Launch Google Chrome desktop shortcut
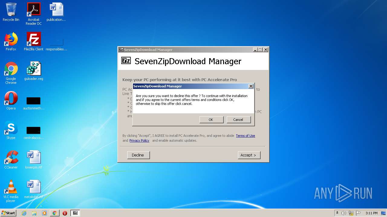Viewport: 387px width, 217px height. point(11,73)
